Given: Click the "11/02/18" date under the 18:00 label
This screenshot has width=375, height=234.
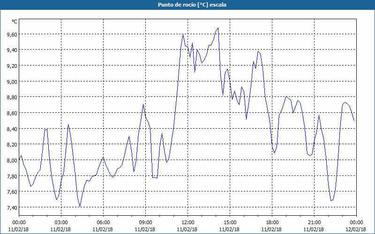Looking at the screenshot, I should [x=272, y=229].
